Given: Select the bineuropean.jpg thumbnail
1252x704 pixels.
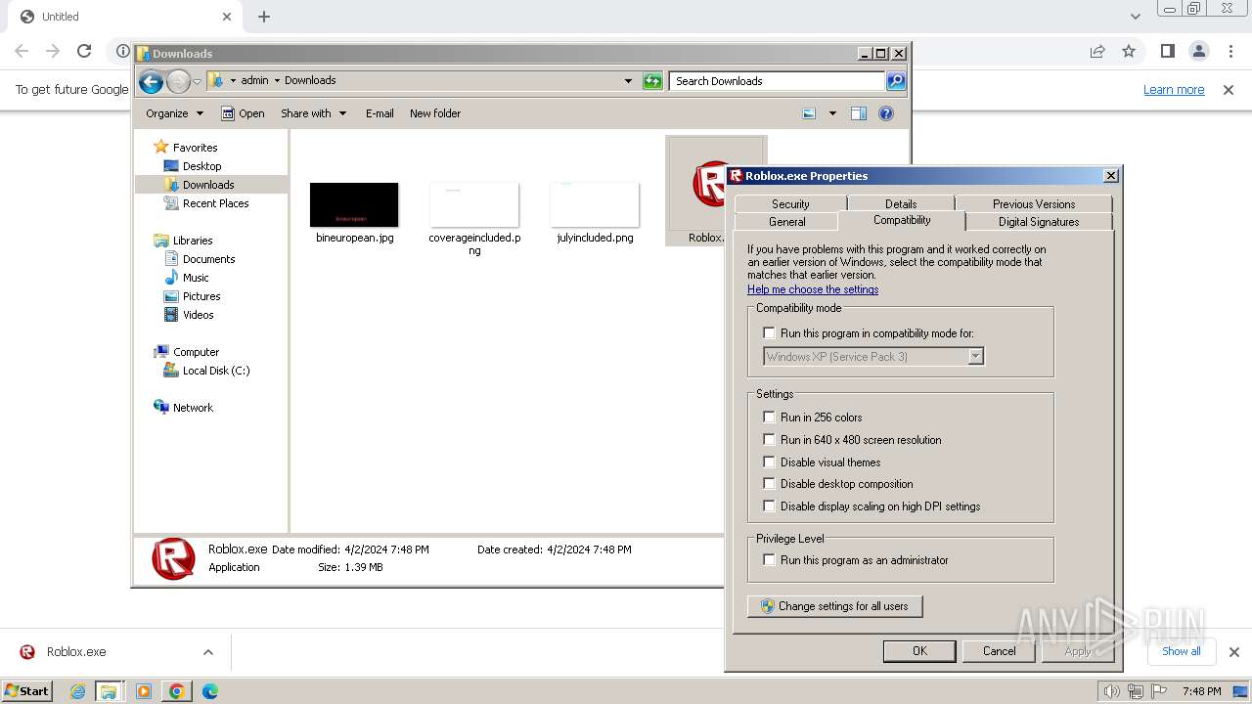Looking at the screenshot, I should click(354, 204).
